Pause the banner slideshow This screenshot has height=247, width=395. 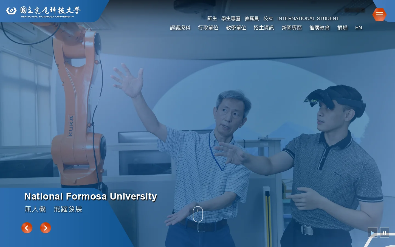point(385,232)
